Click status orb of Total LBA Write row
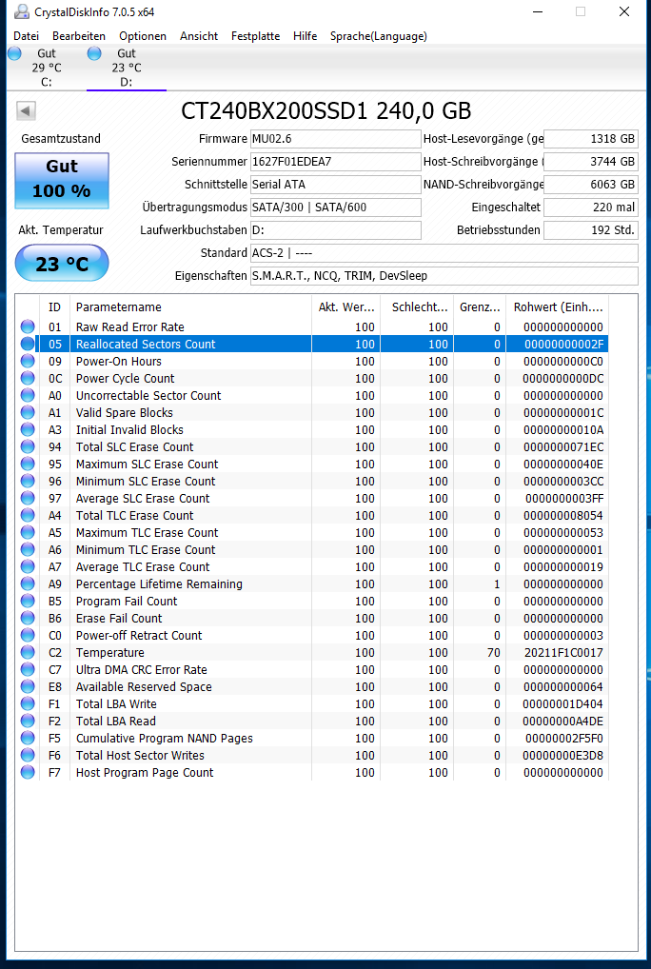 (28, 703)
